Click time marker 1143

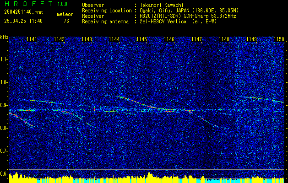[x=87, y=39]
